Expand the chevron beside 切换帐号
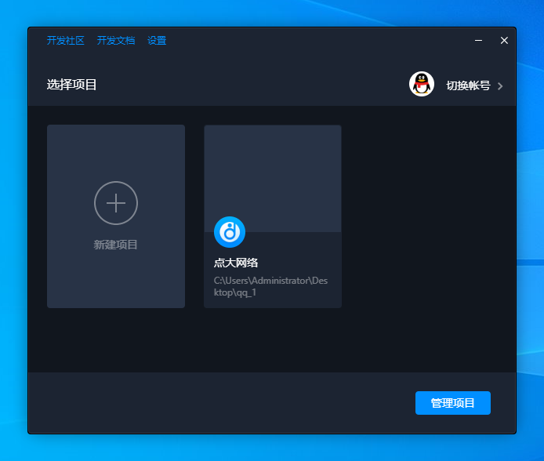This screenshot has height=461, width=544. pos(500,86)
